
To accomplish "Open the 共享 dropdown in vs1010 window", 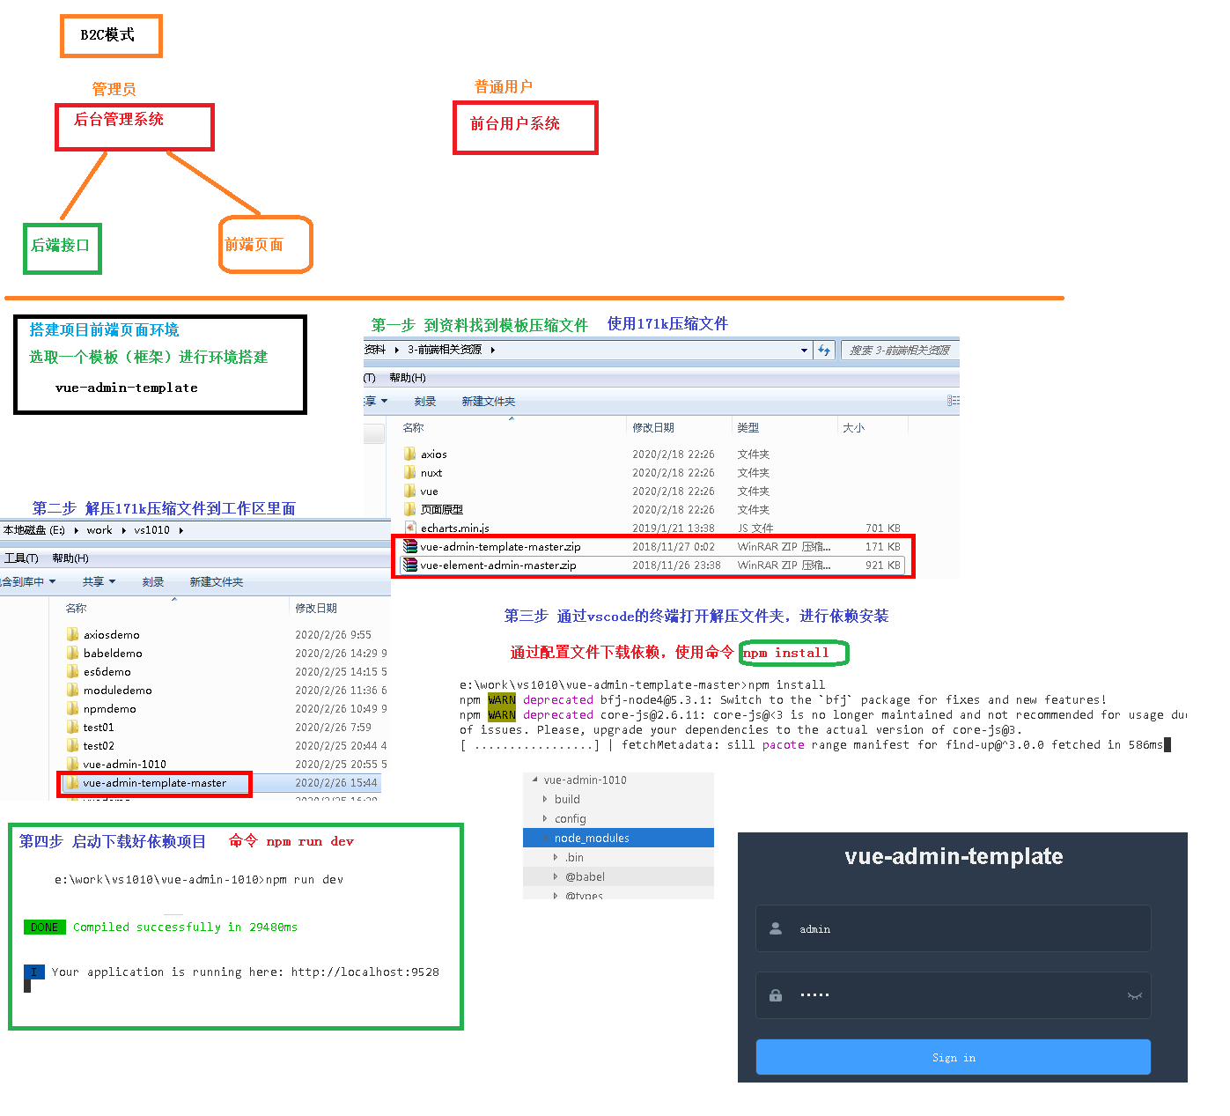I will (99, 581).
